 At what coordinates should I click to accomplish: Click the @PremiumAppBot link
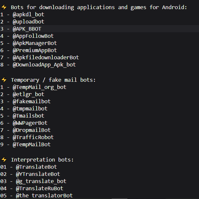pyautogui.click(x=35, y=50)
